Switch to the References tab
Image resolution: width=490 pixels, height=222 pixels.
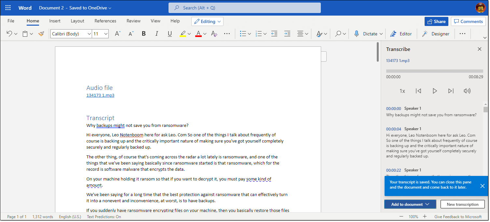click(x=105, y=21)
